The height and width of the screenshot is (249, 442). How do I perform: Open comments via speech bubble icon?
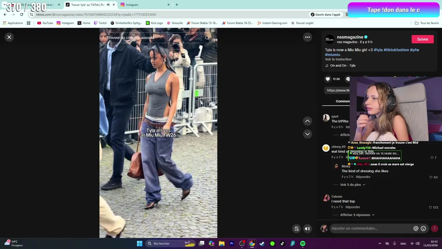tap(348, 79)
